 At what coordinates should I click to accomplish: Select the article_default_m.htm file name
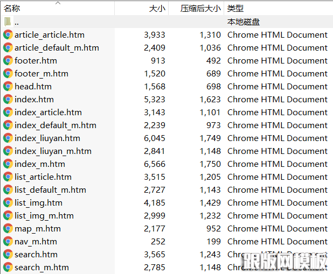coord(57,48)
